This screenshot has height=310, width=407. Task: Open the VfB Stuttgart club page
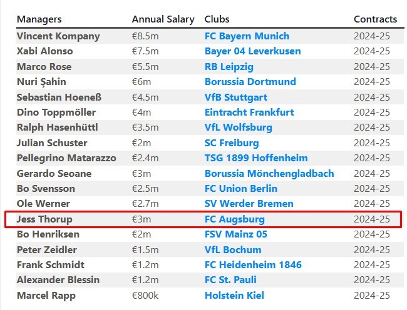click(x=235, y=97)
